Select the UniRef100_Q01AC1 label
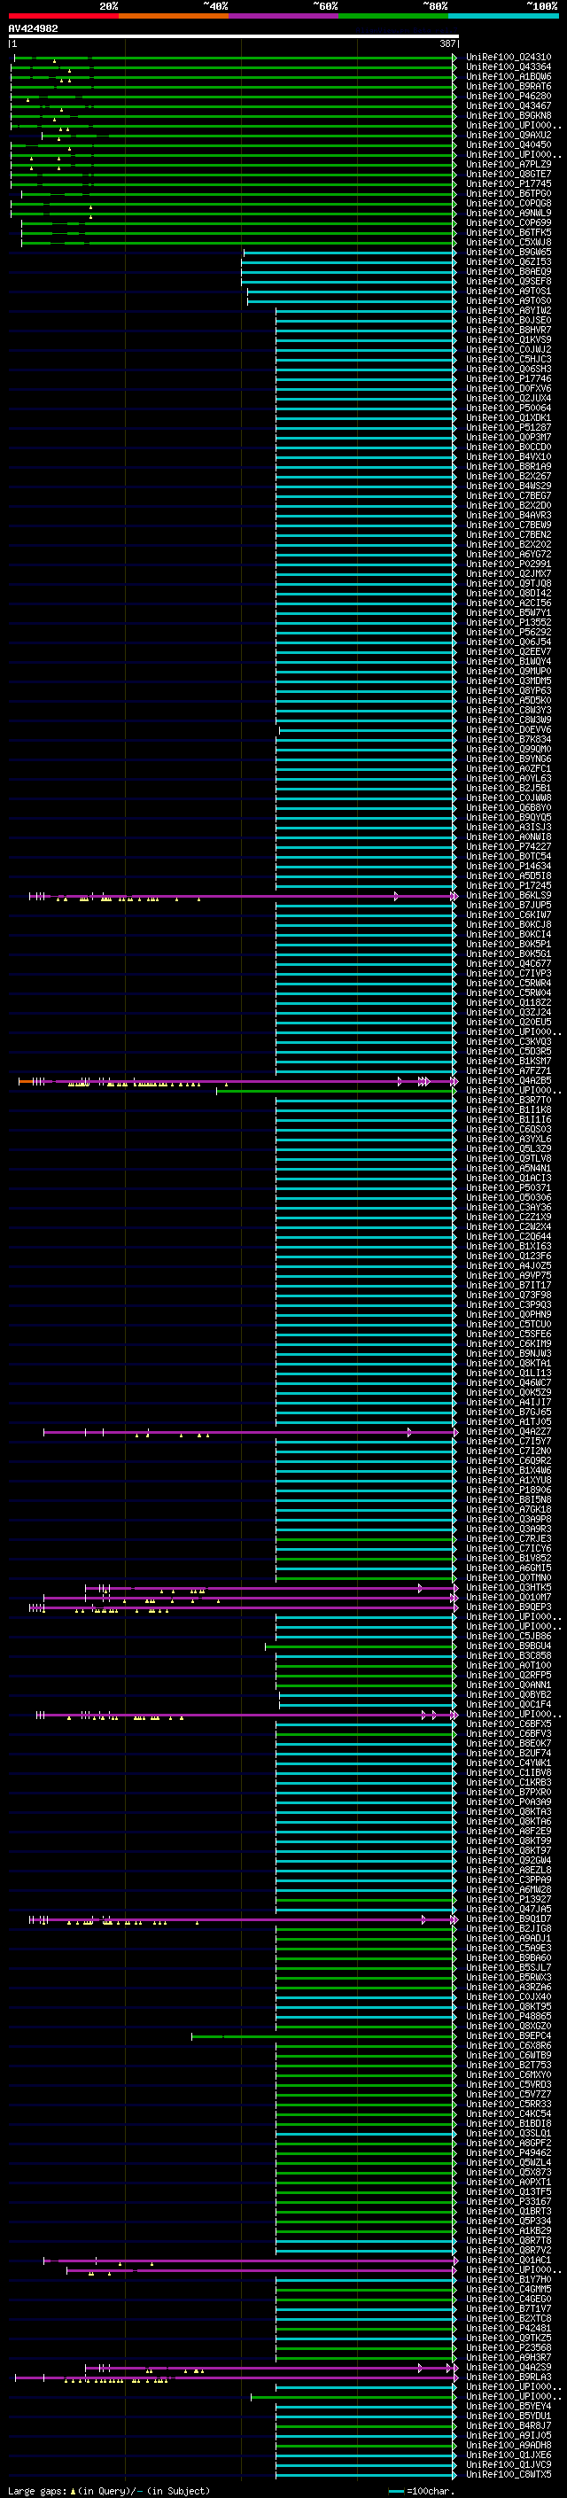567x2498 pixels. coord(508,2260)
